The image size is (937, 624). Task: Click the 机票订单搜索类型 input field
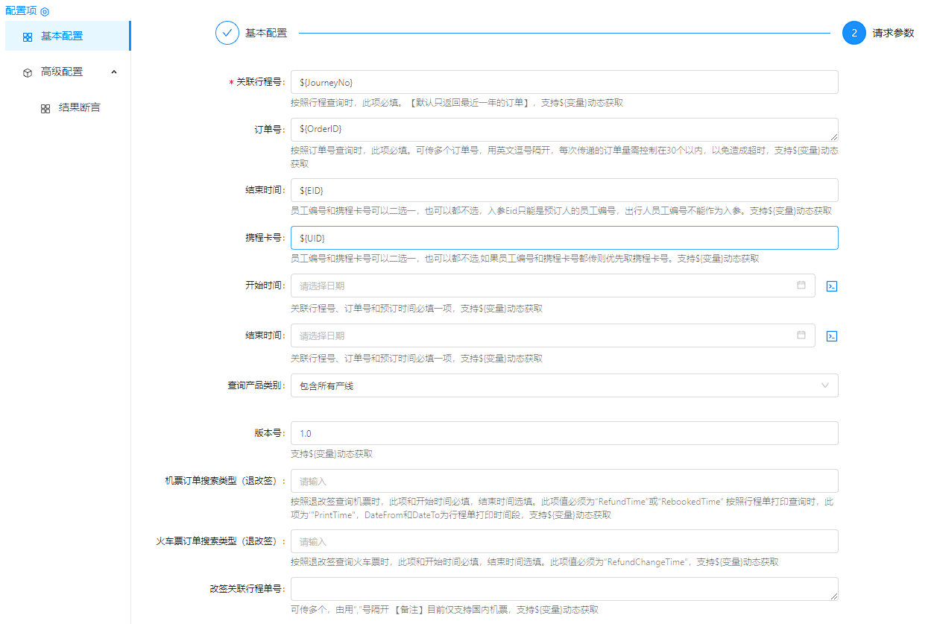pos(564,481)
